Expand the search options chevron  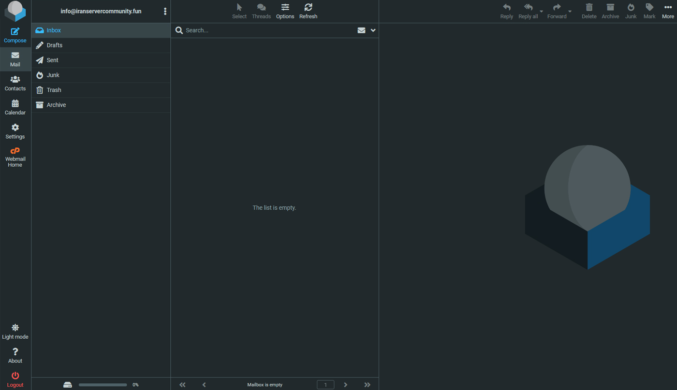click(x=373, y=30)
